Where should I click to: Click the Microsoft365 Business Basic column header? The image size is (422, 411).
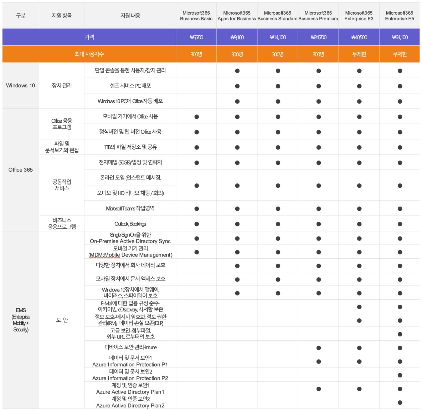pos(196,16)
